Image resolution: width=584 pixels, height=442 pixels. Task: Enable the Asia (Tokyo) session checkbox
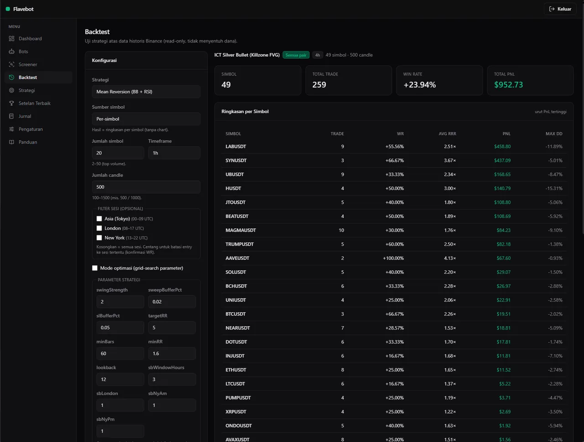point(99,219)
